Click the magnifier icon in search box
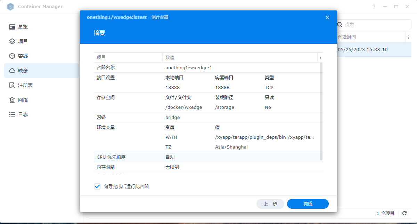The image size is (417, 224). click(x=340, y=24)
